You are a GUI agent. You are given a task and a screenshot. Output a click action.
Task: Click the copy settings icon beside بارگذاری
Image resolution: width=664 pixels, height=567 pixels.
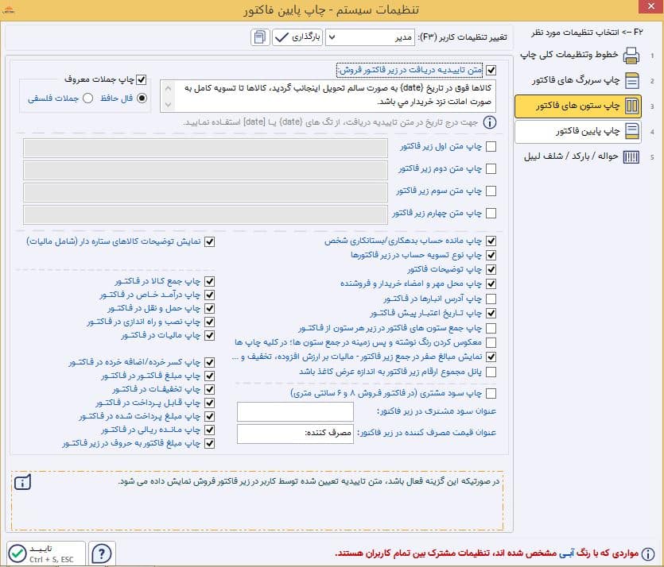(260, 37)
